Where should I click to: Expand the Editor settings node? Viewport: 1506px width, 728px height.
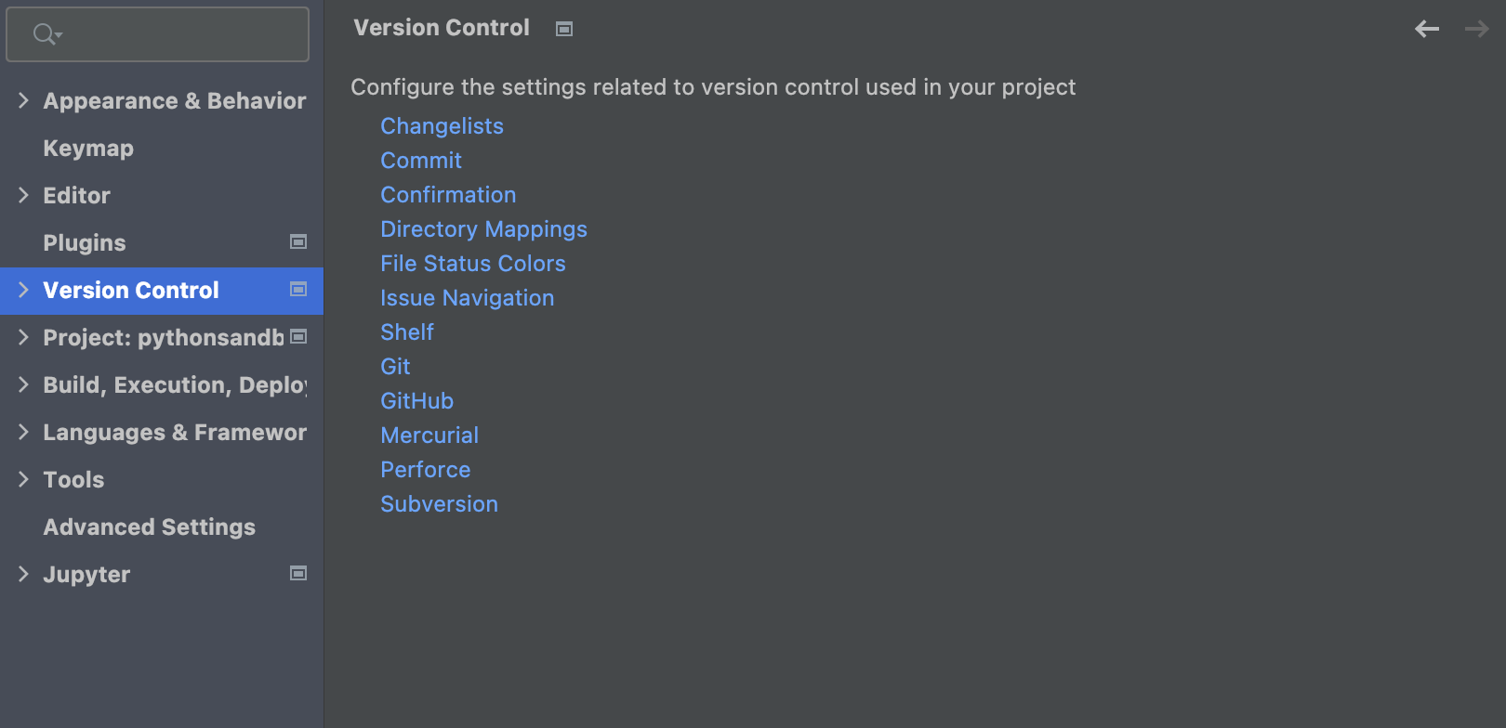pyautogui.click(x=23, y=195)
